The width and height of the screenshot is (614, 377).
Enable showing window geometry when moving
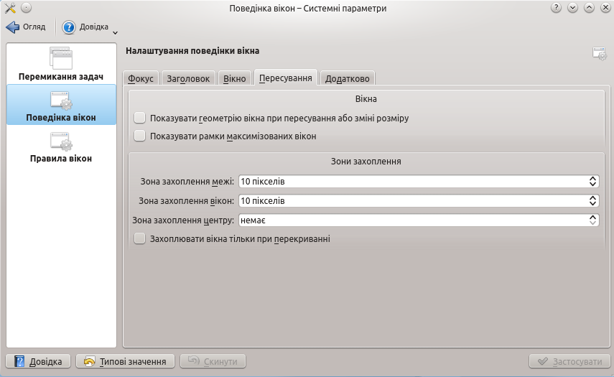pyautogui.click(x=140, y=118)
